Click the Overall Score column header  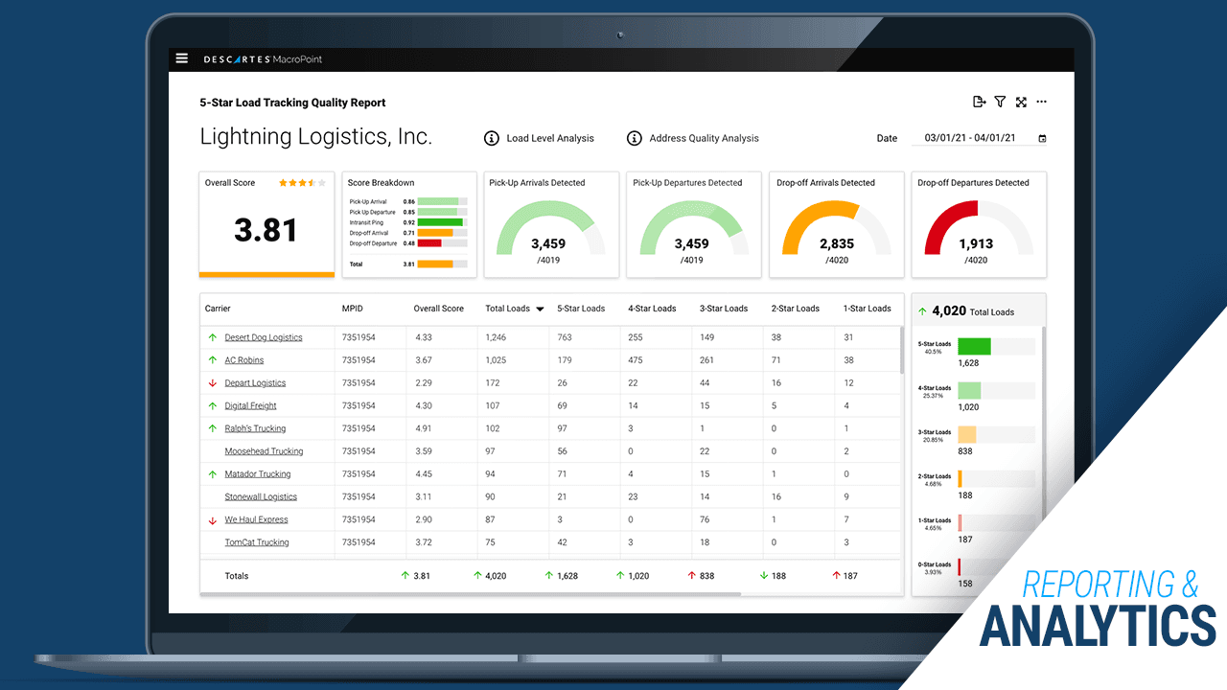[x=438, y=309]
